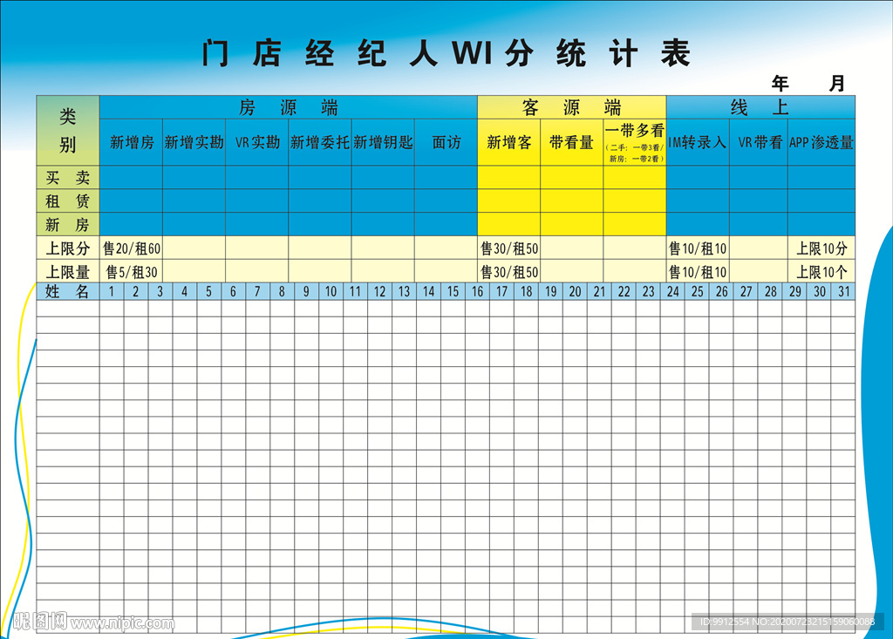Image resolution: width=893 pixels, height=639 pixels.
Task: Click the 新增委托 column header
Action: pyautogui.click(x=320, y=142)
